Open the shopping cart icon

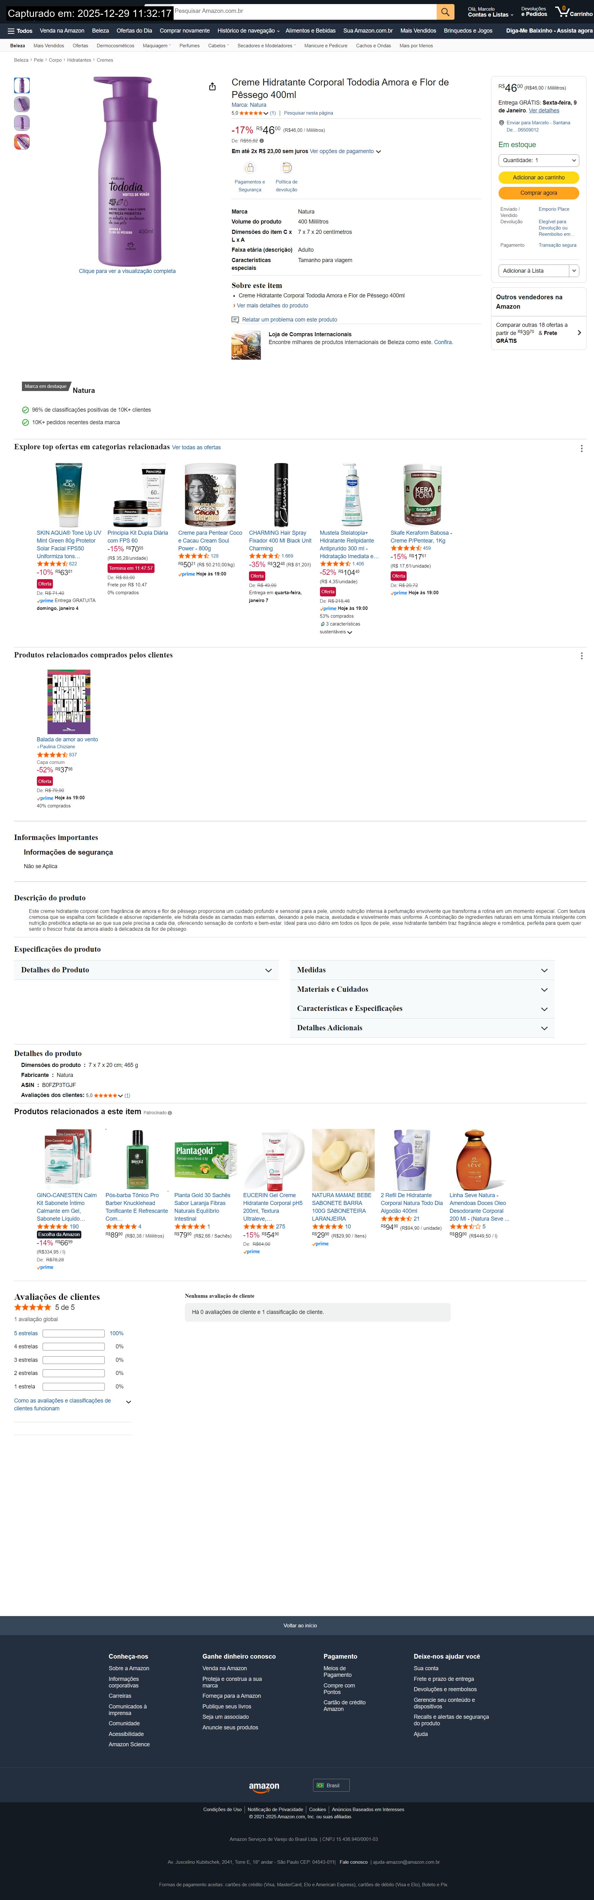point(562,11)
